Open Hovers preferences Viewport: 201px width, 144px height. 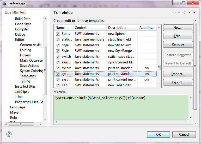[x=25, y=55]
